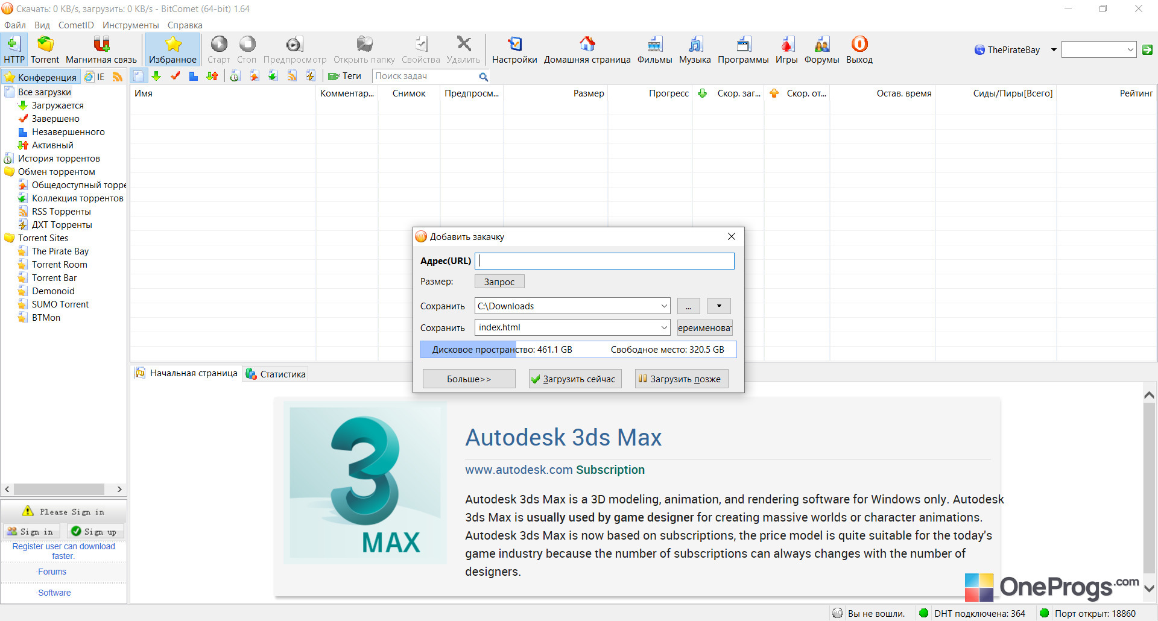Screen dimensions: 1158x621
Task: Show all tasks via filter bar page icon
Action: click(139, 76)
